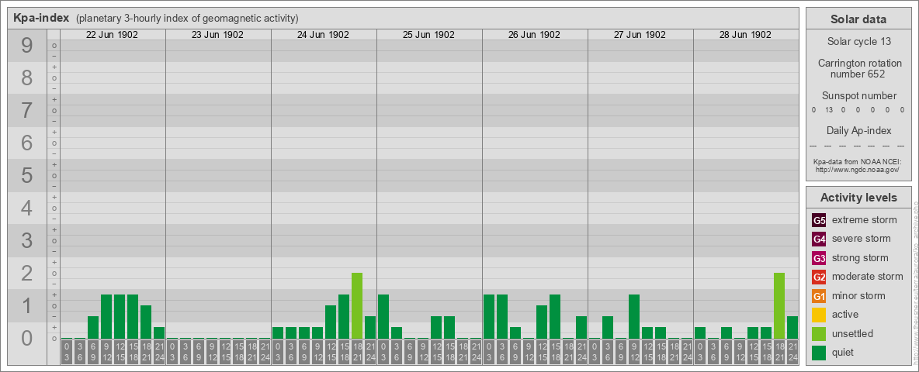This screenshot has height=372, width=919.
Task: Open the www.ngdc.noaa.gov source URL
Action: click(858, 169)
